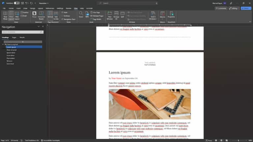Open Accessibility Investigate in status bar
This screenshot has width=253, height=142.
pos(50,140)
